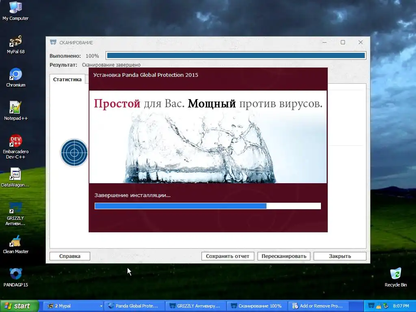416x312 pixels.
Task: Open Chromium desktop shortcut
Action: (x=15, y=78)
